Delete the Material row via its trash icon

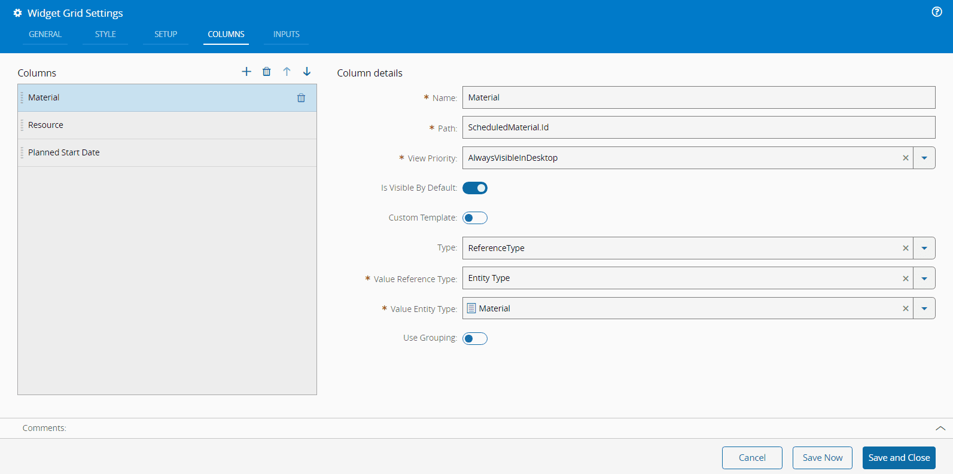tap(301, 98)
